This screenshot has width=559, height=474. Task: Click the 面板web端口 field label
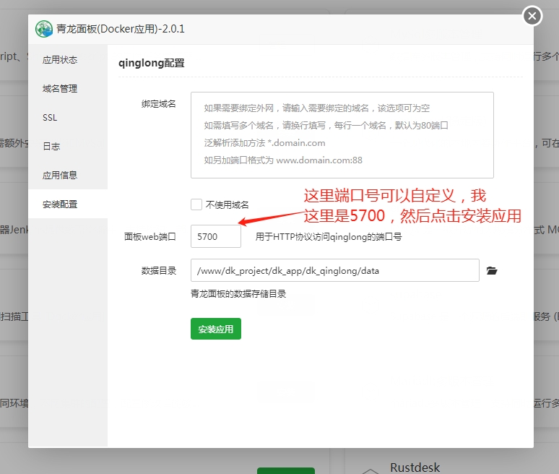pos(149,236)
